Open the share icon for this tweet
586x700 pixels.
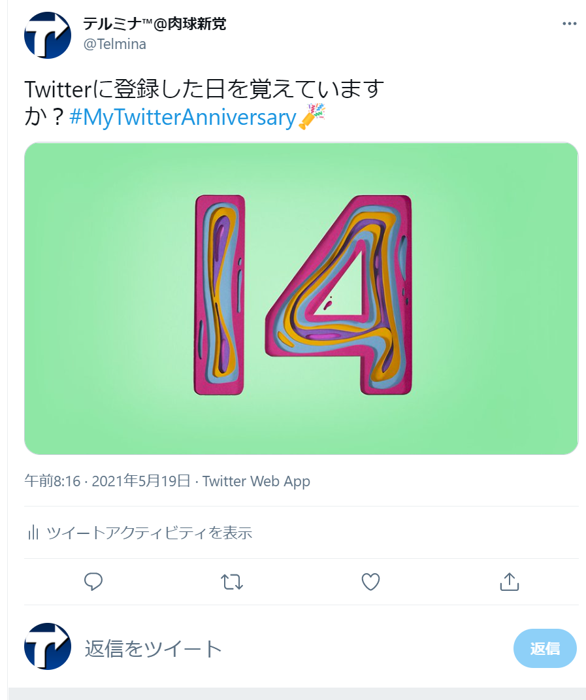coord(510,582)
